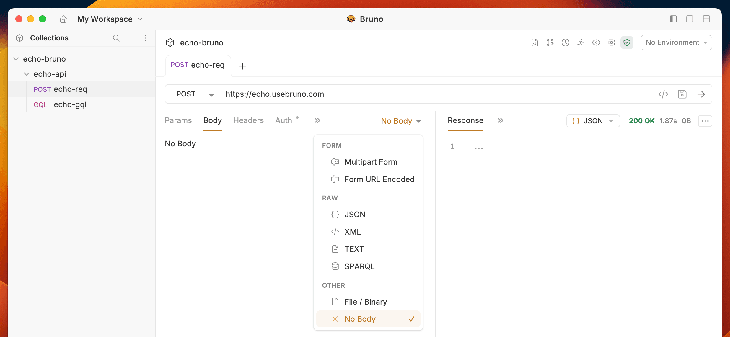730x337 pixels.
Task: Open generate code icon in URL bar
Action: (663, 94)
